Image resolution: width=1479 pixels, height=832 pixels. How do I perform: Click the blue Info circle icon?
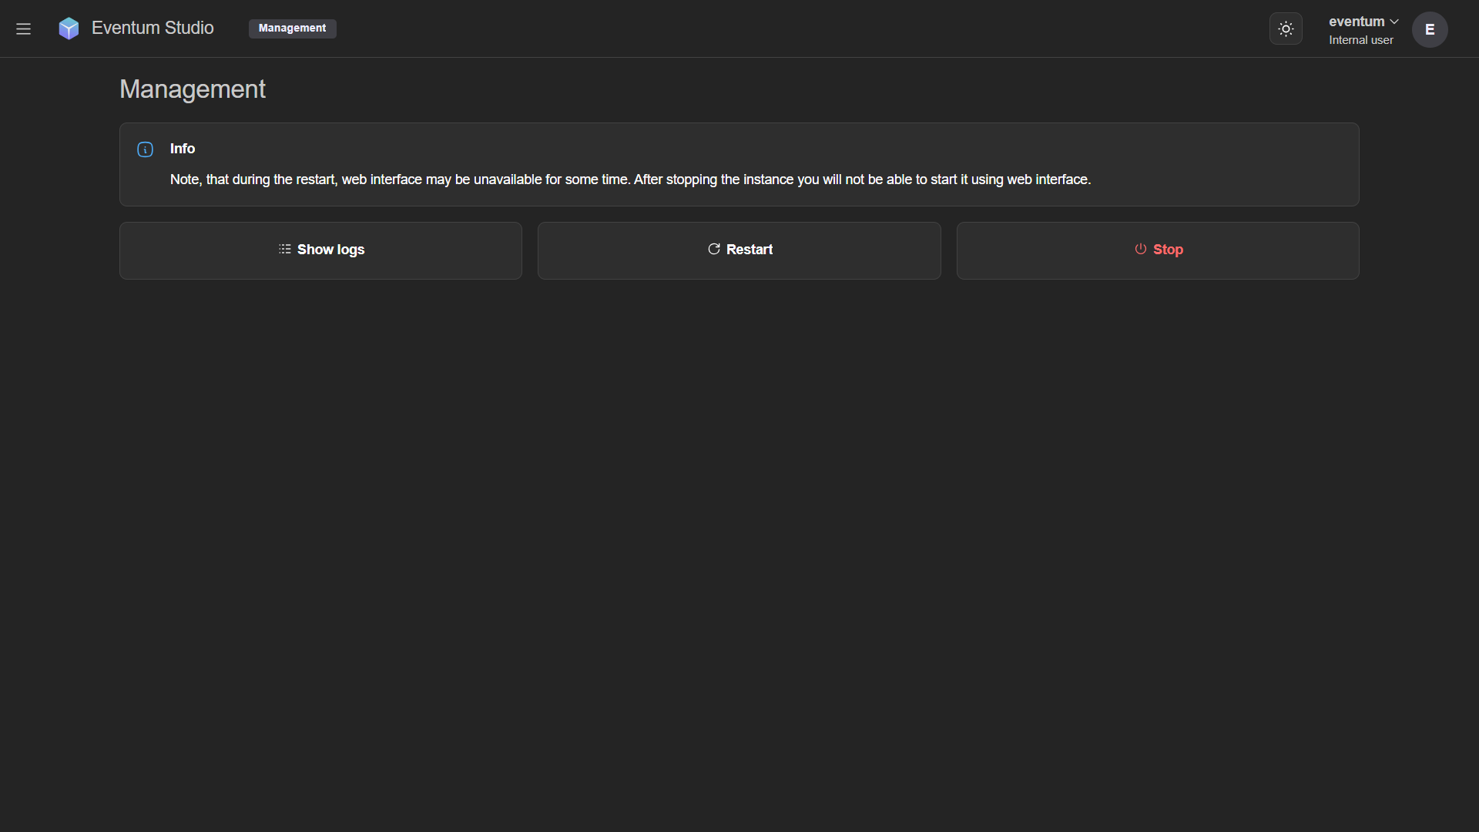145,149
